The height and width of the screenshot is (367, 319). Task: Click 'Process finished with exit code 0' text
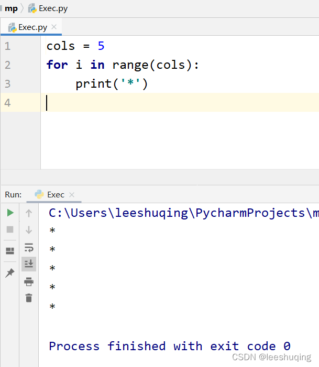click(x=170, y=346)
